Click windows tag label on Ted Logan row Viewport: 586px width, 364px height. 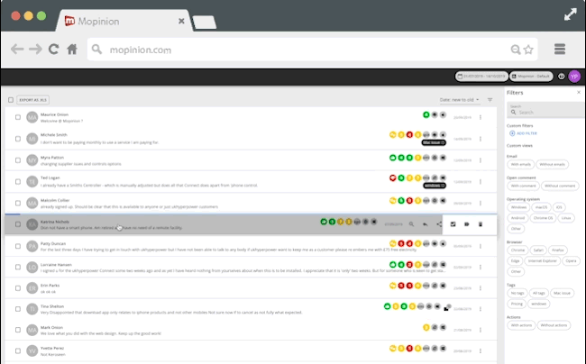tap(435, 186)
